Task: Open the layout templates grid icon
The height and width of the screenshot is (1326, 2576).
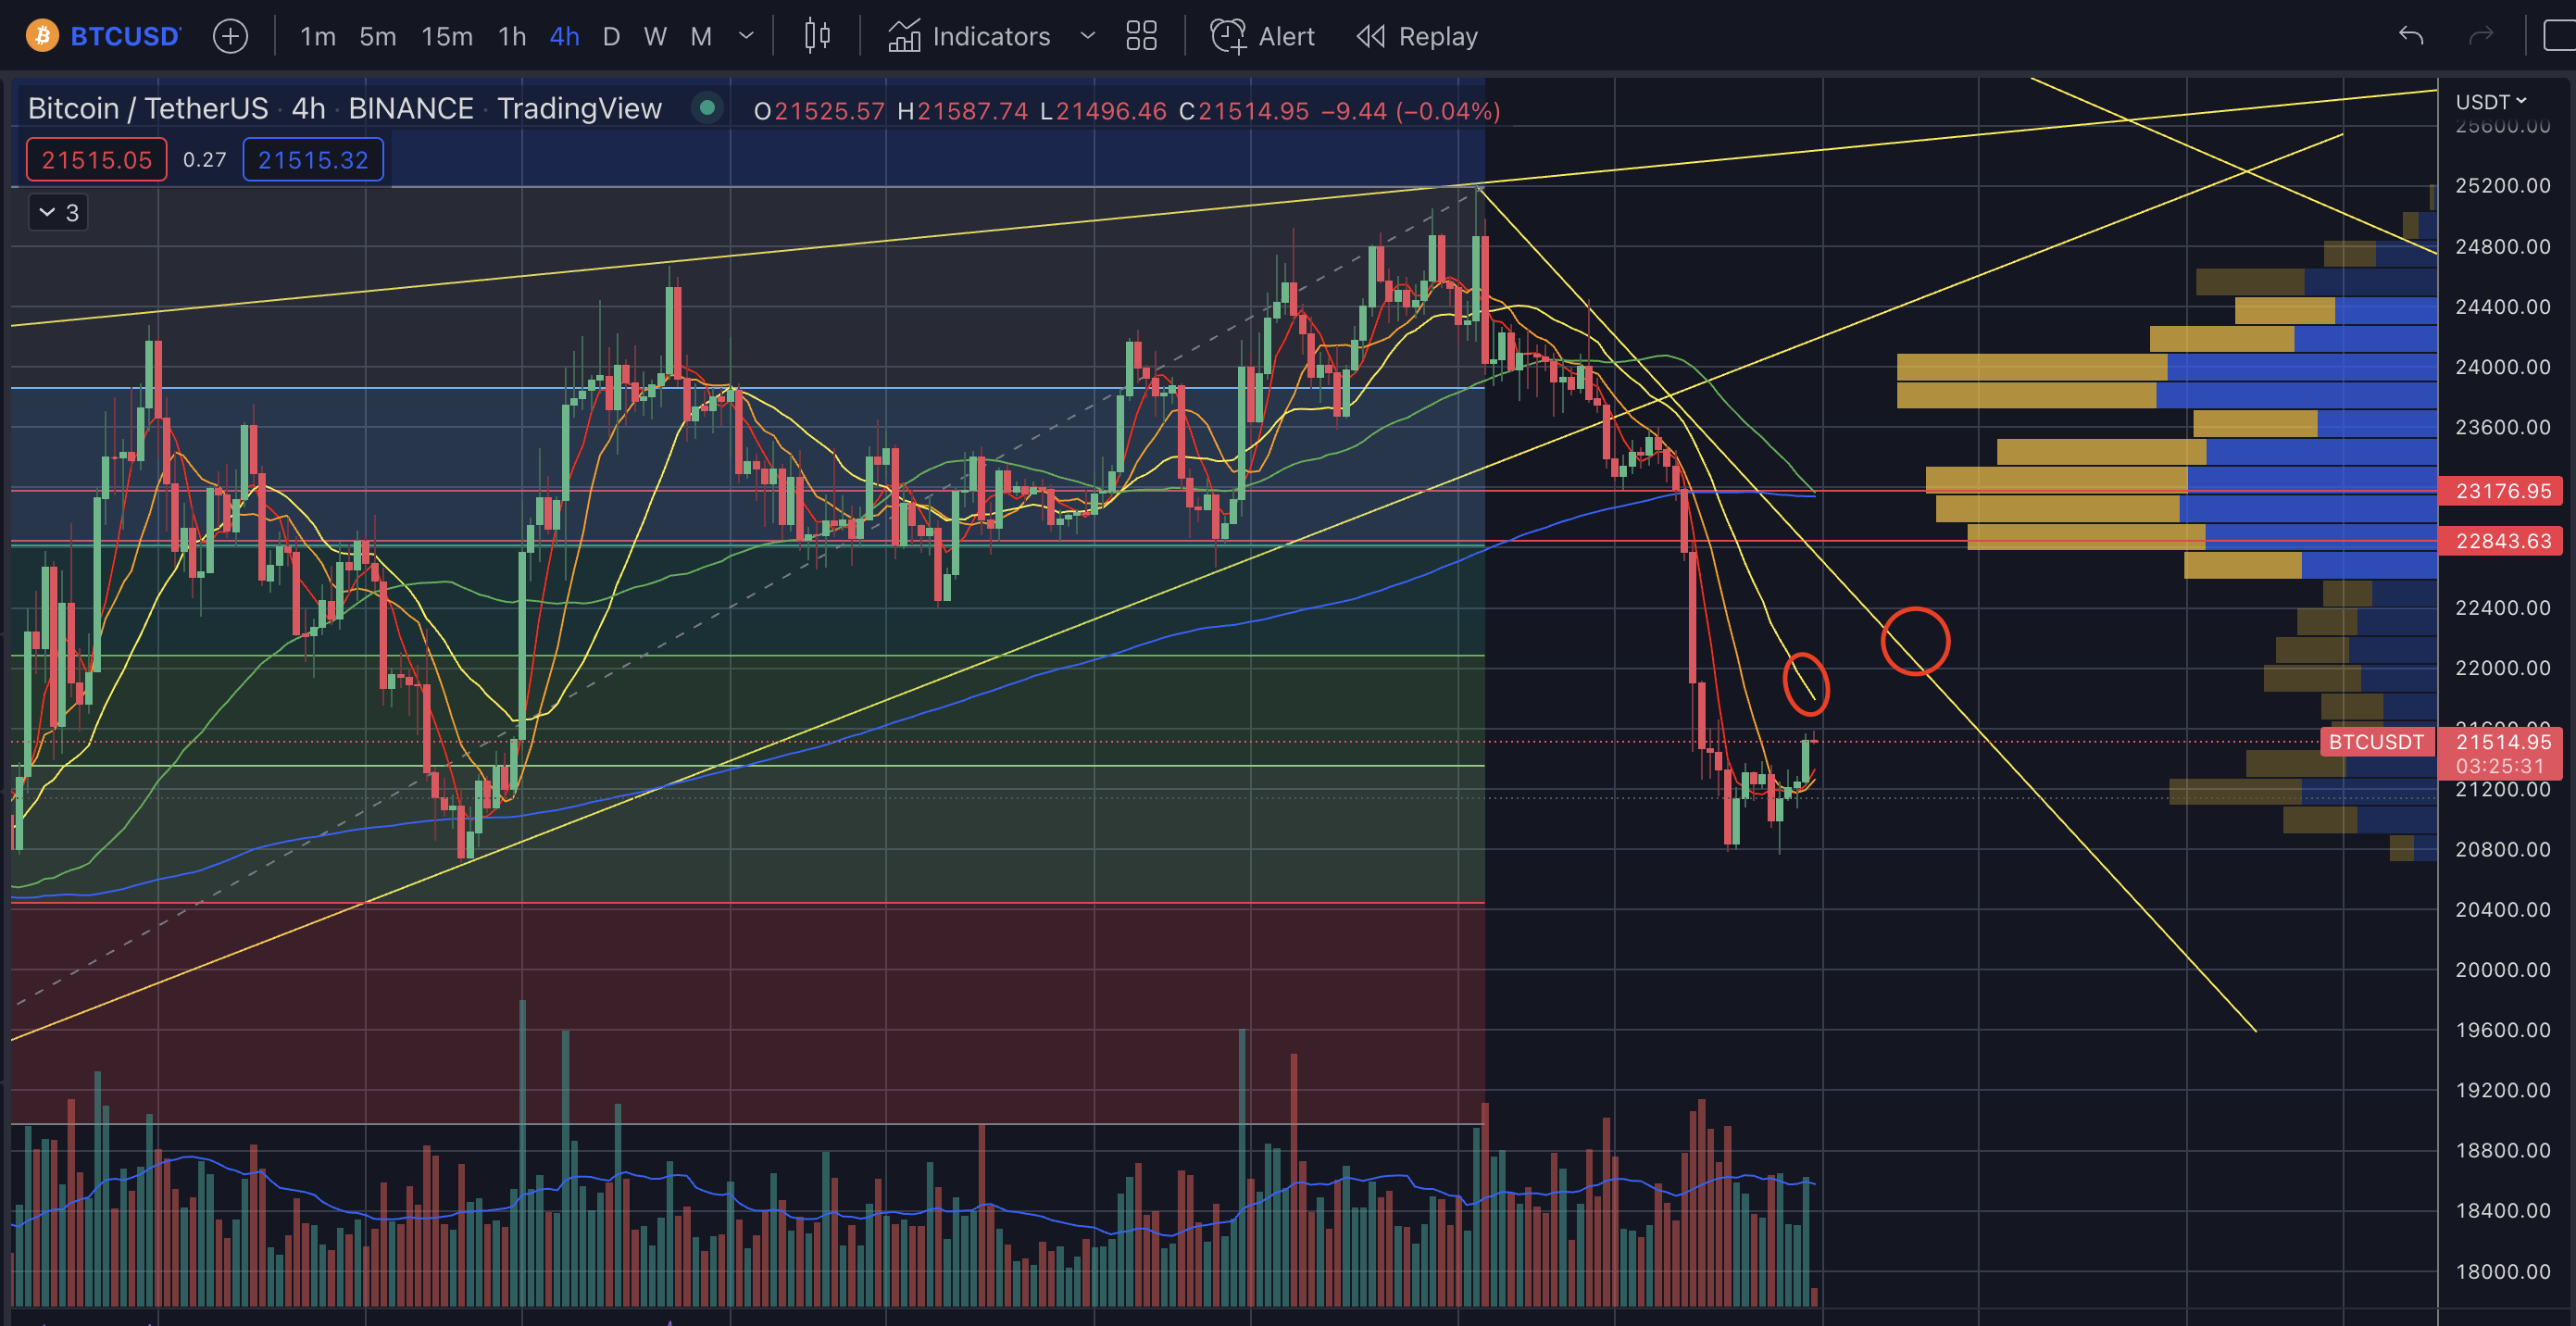Action: tap(1141, 37)
